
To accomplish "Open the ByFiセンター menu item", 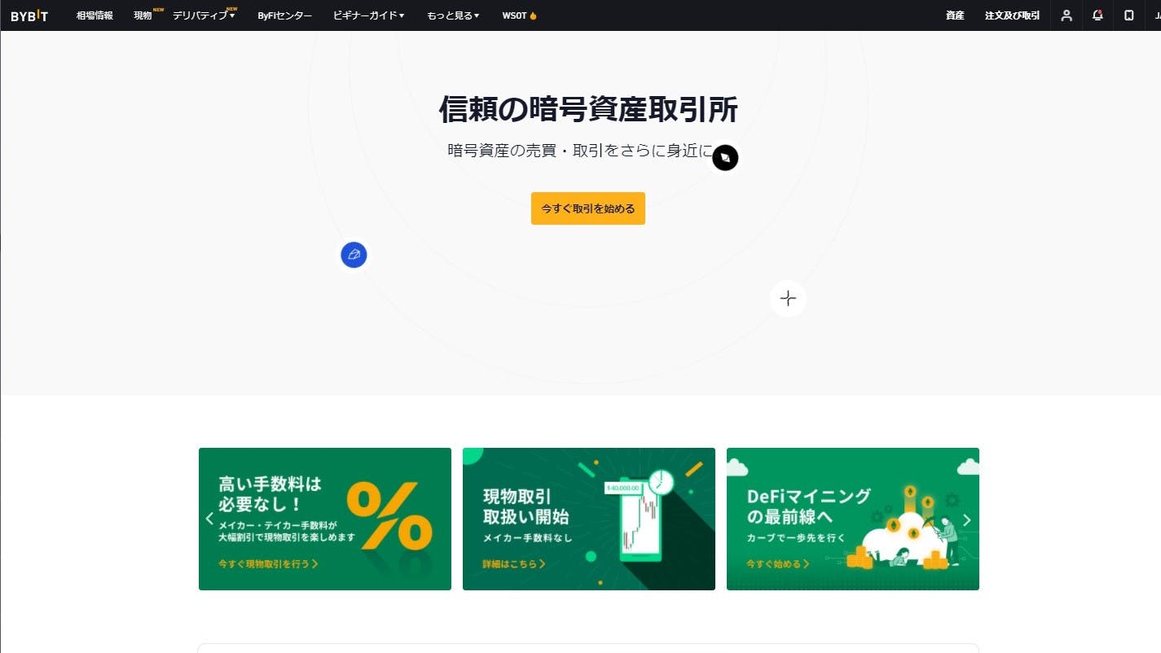I will [x=284, y=15].
